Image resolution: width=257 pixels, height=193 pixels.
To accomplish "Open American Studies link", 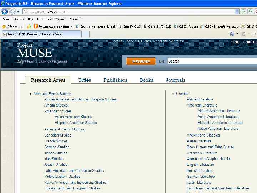I will click(58, 111).
